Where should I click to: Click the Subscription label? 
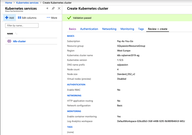(x=73, y=41)
